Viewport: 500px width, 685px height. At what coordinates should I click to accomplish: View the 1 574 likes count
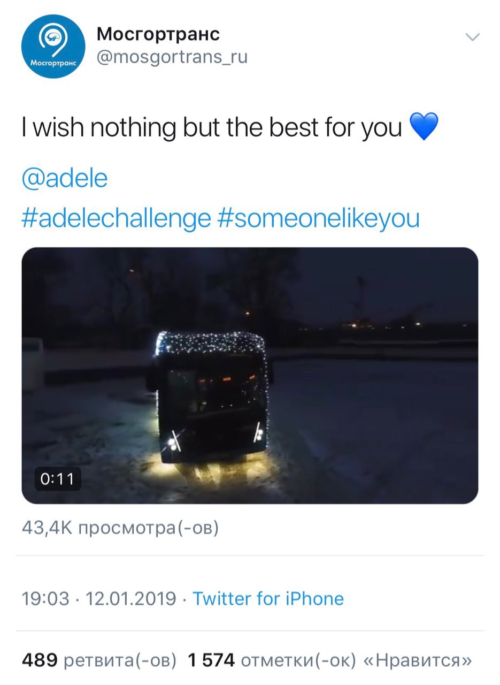point(211,660)
